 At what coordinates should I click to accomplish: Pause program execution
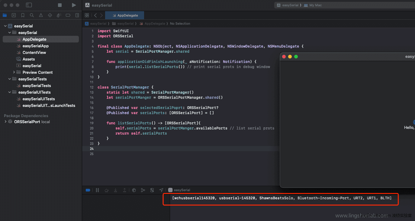(97, 190)
